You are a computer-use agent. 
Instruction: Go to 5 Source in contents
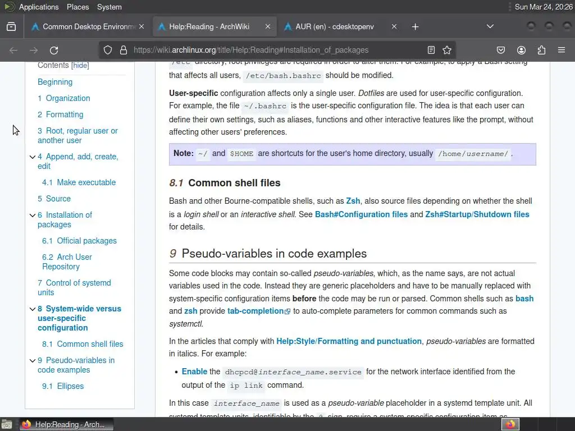click(54, 199)
